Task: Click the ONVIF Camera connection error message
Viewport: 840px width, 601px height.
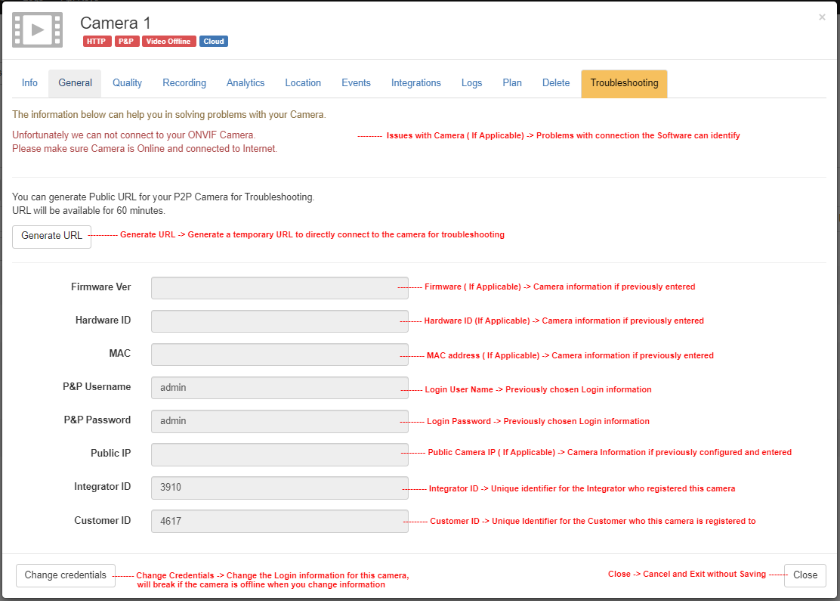Action: pos(134,135)
